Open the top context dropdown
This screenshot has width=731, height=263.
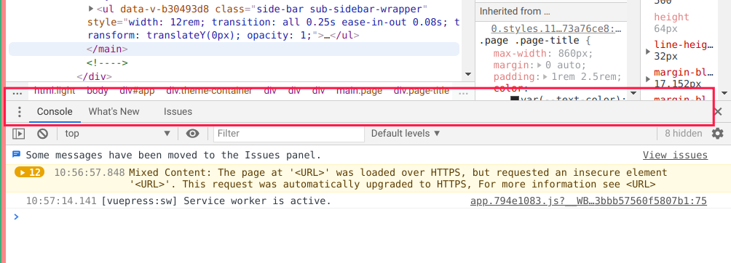(117, 134)
